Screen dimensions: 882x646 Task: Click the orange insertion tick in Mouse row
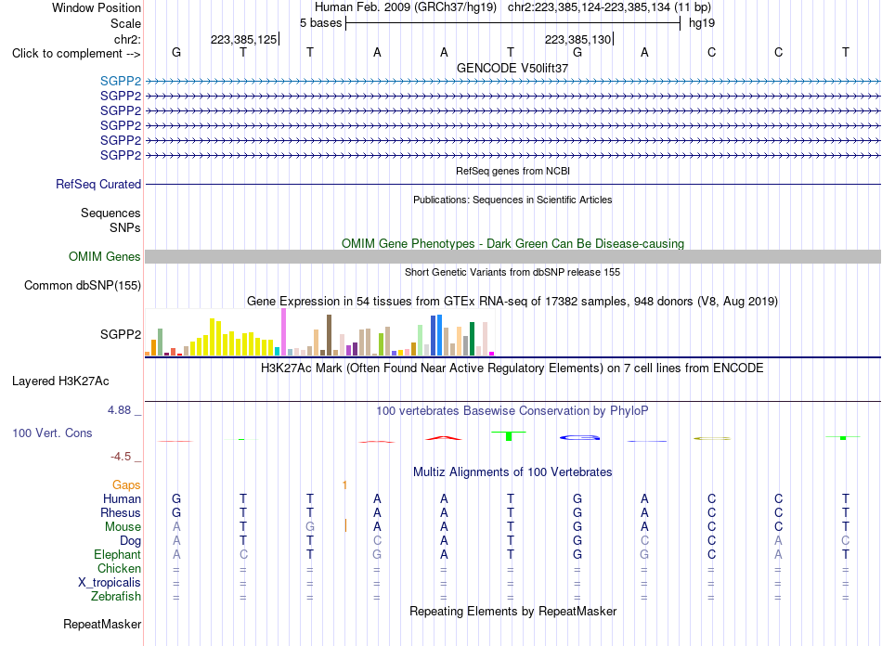345,525
